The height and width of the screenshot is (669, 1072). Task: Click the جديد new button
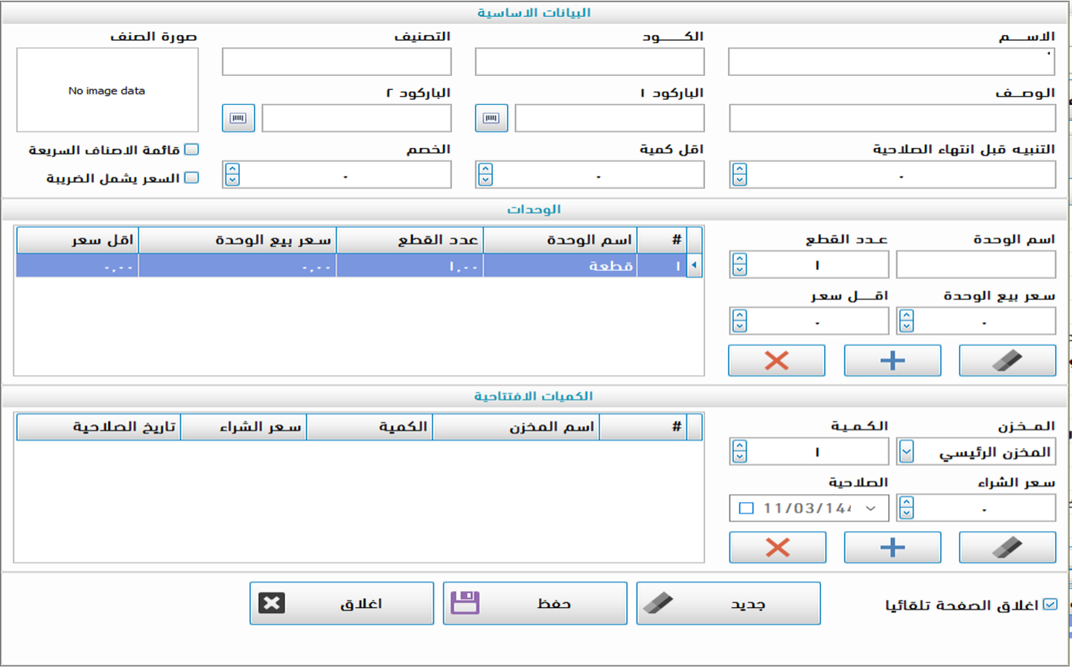pyautogui.click(x=728, y=604)
